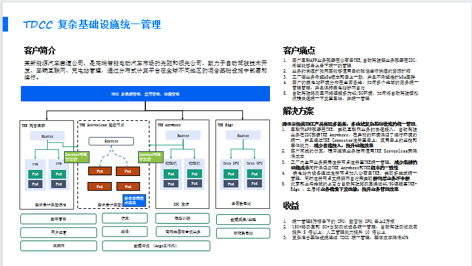
Task: Click solution item 2 mentioning TKE Serverless
Action: [349, 153]
